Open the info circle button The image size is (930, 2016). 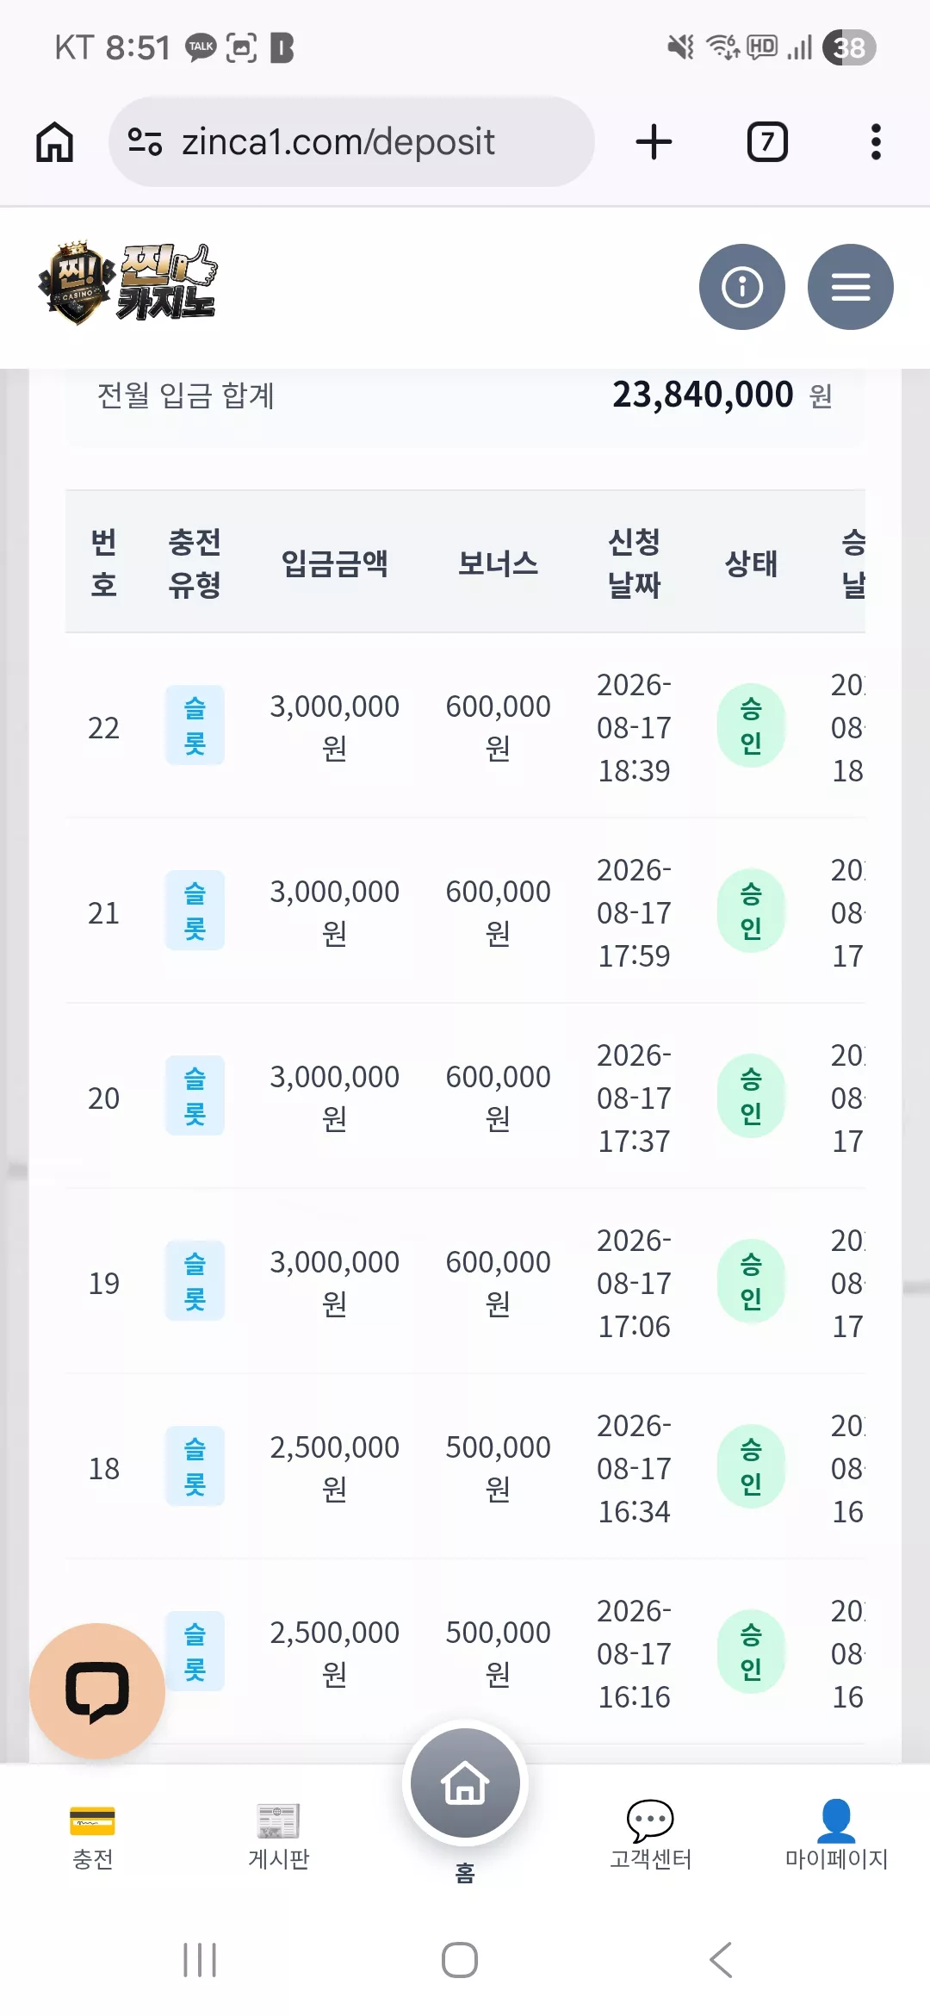(742, 287)
